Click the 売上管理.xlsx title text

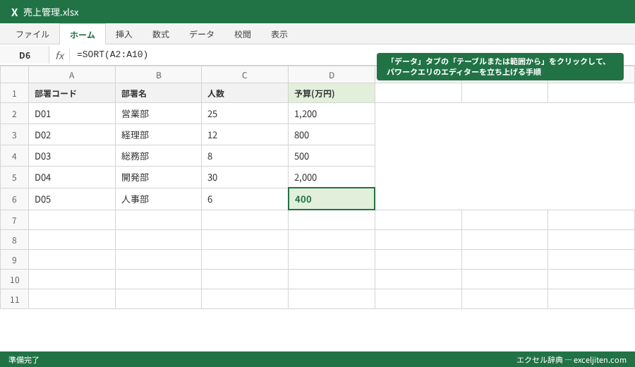click(51, 12)
